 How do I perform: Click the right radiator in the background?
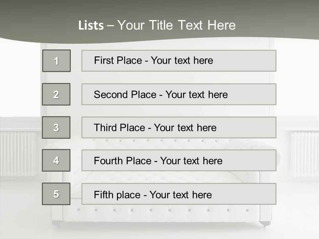click(304, 153)
